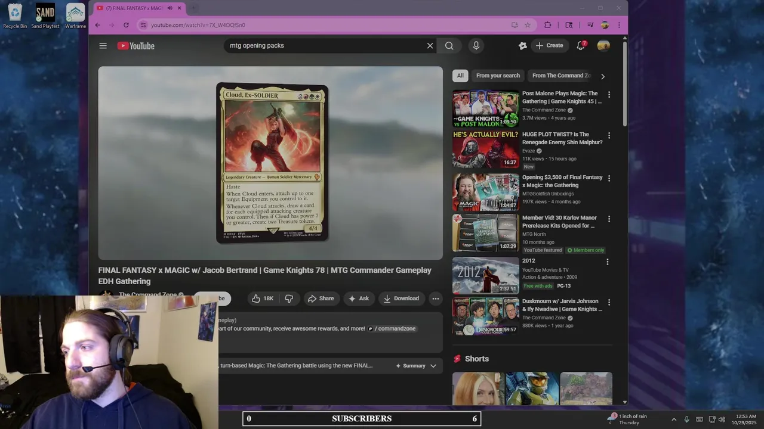Viewport: 764px width, 429px height.
Task: Open the YouTube Create menu
Action: [550, 45]
